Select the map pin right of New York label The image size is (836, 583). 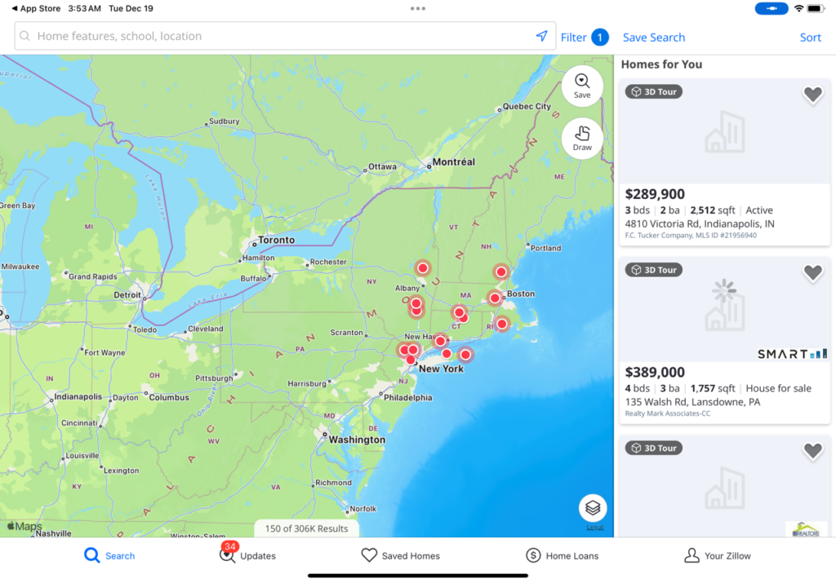click(465, 355)
